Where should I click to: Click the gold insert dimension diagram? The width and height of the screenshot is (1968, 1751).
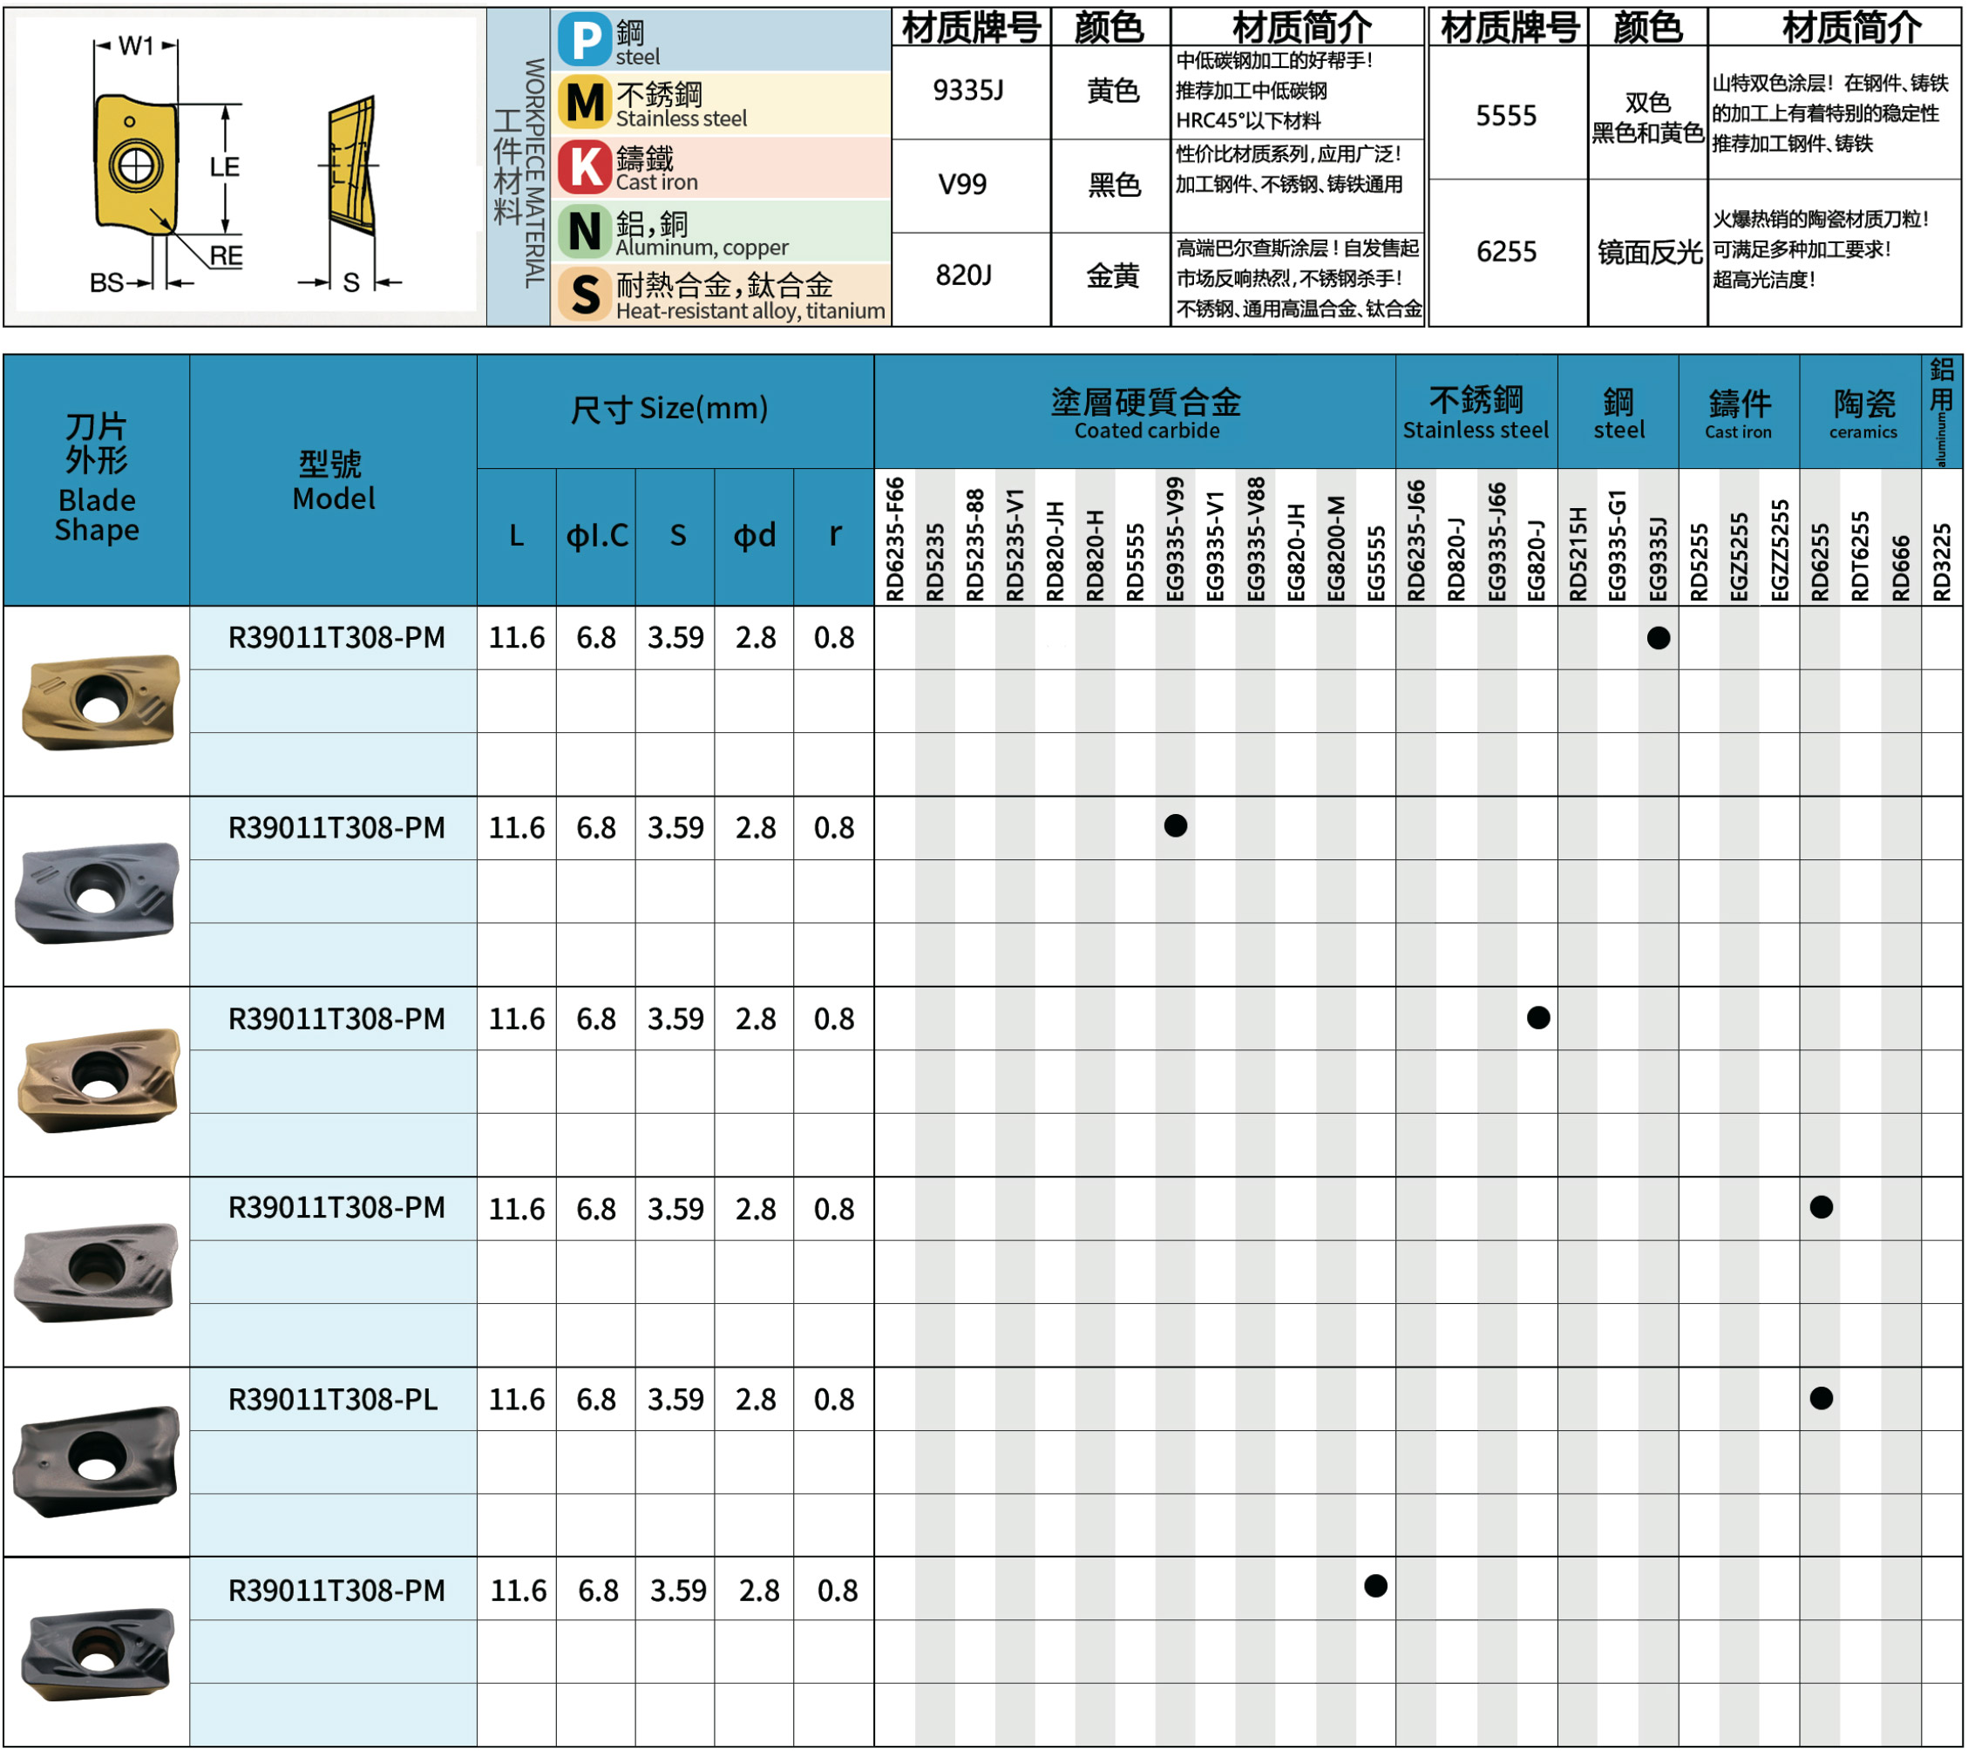coord(136,165)
